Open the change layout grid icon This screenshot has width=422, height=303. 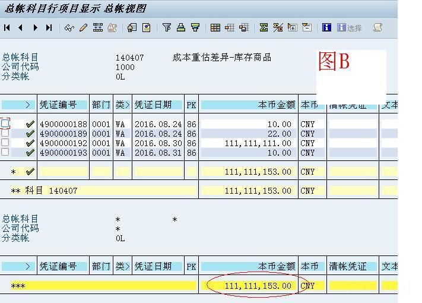[x=215, y=27]
